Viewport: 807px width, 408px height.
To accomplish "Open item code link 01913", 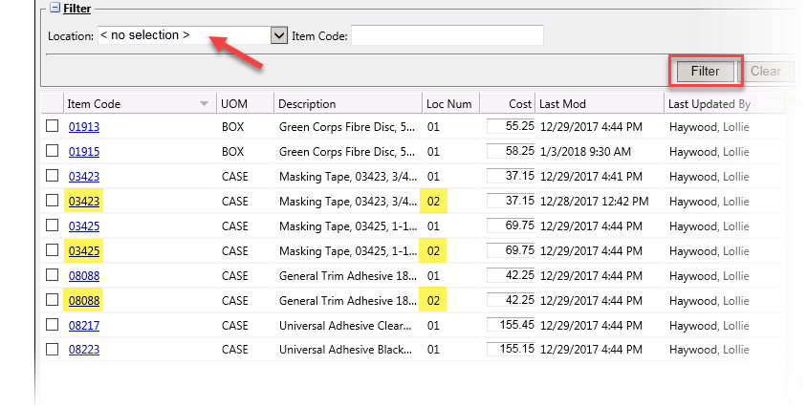I will 84,126.
